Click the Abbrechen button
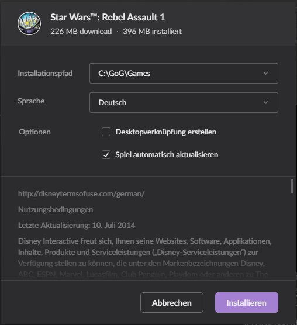The width and height of the screenshot is (297, 325). pyautogui.click(x=172, y=303)
